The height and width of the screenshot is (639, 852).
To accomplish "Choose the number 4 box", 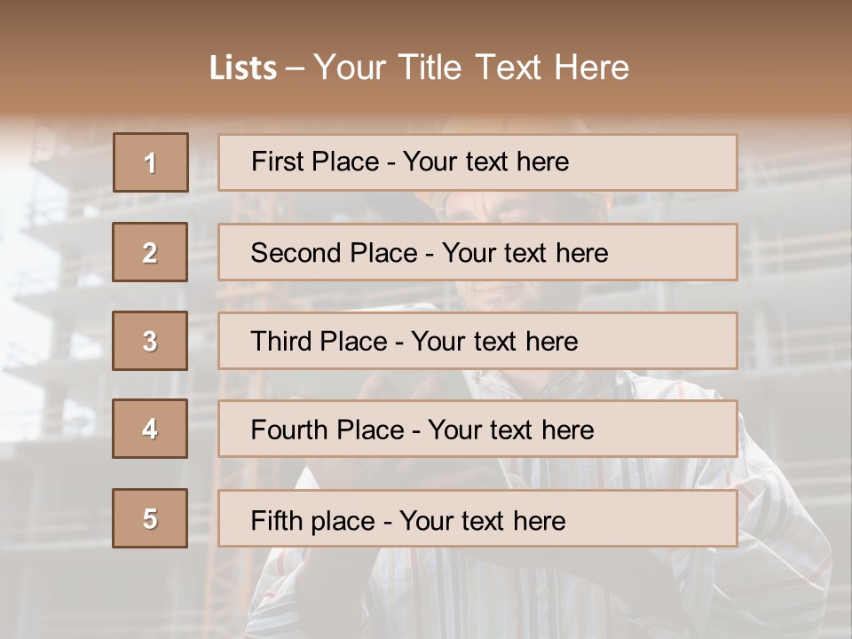I will point(150,429).
